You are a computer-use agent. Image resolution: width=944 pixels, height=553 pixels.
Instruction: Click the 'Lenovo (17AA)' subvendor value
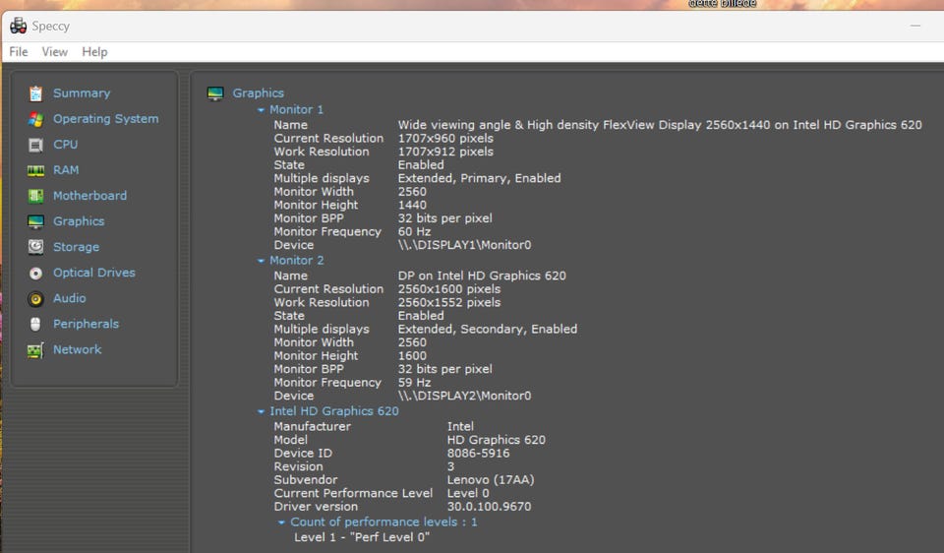pyautogui.click(x=491, y=480)
